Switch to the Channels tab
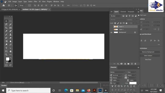Viewport: 165px width, 93px height. [123, 12]
